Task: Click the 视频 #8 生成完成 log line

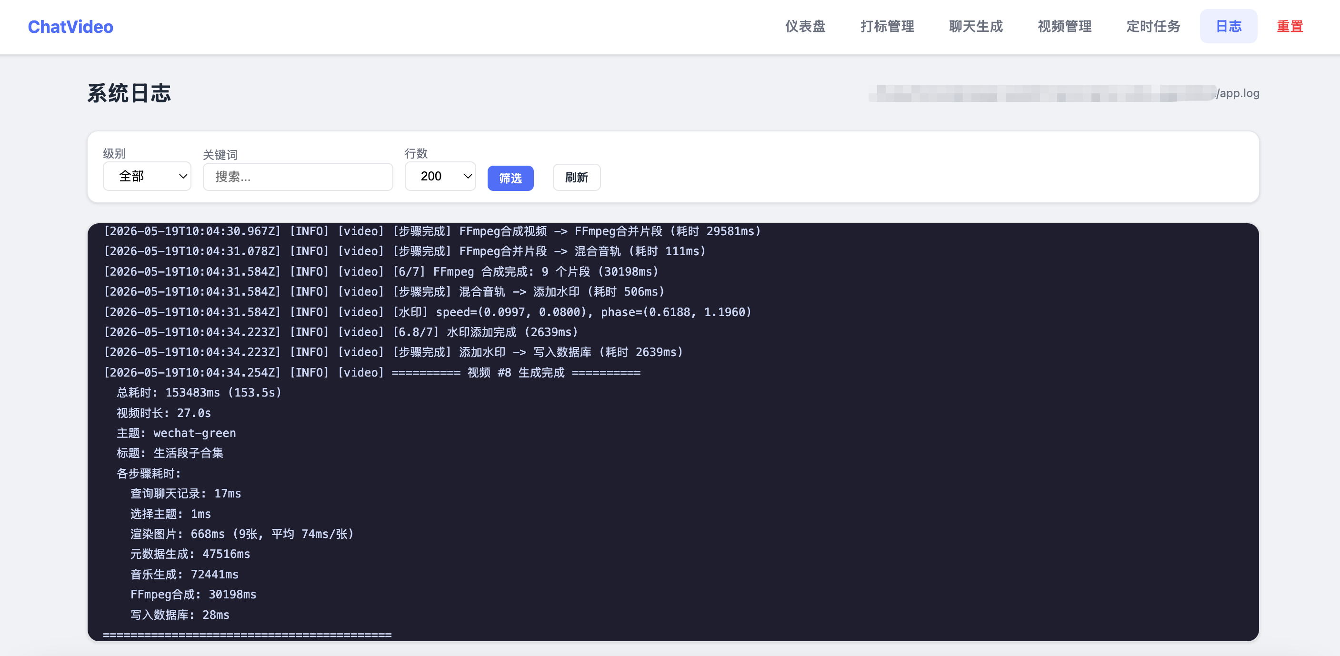Action: pyautogui.click(x=372, y=373)
